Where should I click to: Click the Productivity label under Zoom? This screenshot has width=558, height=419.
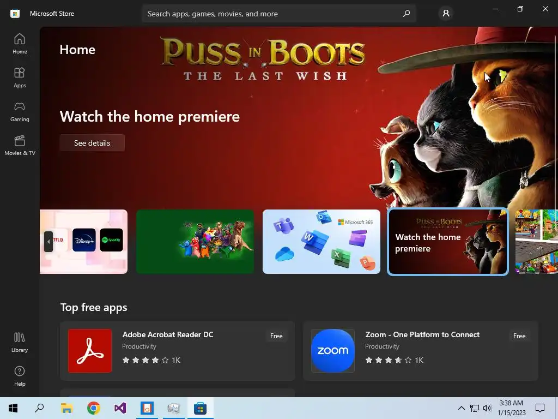382,346
